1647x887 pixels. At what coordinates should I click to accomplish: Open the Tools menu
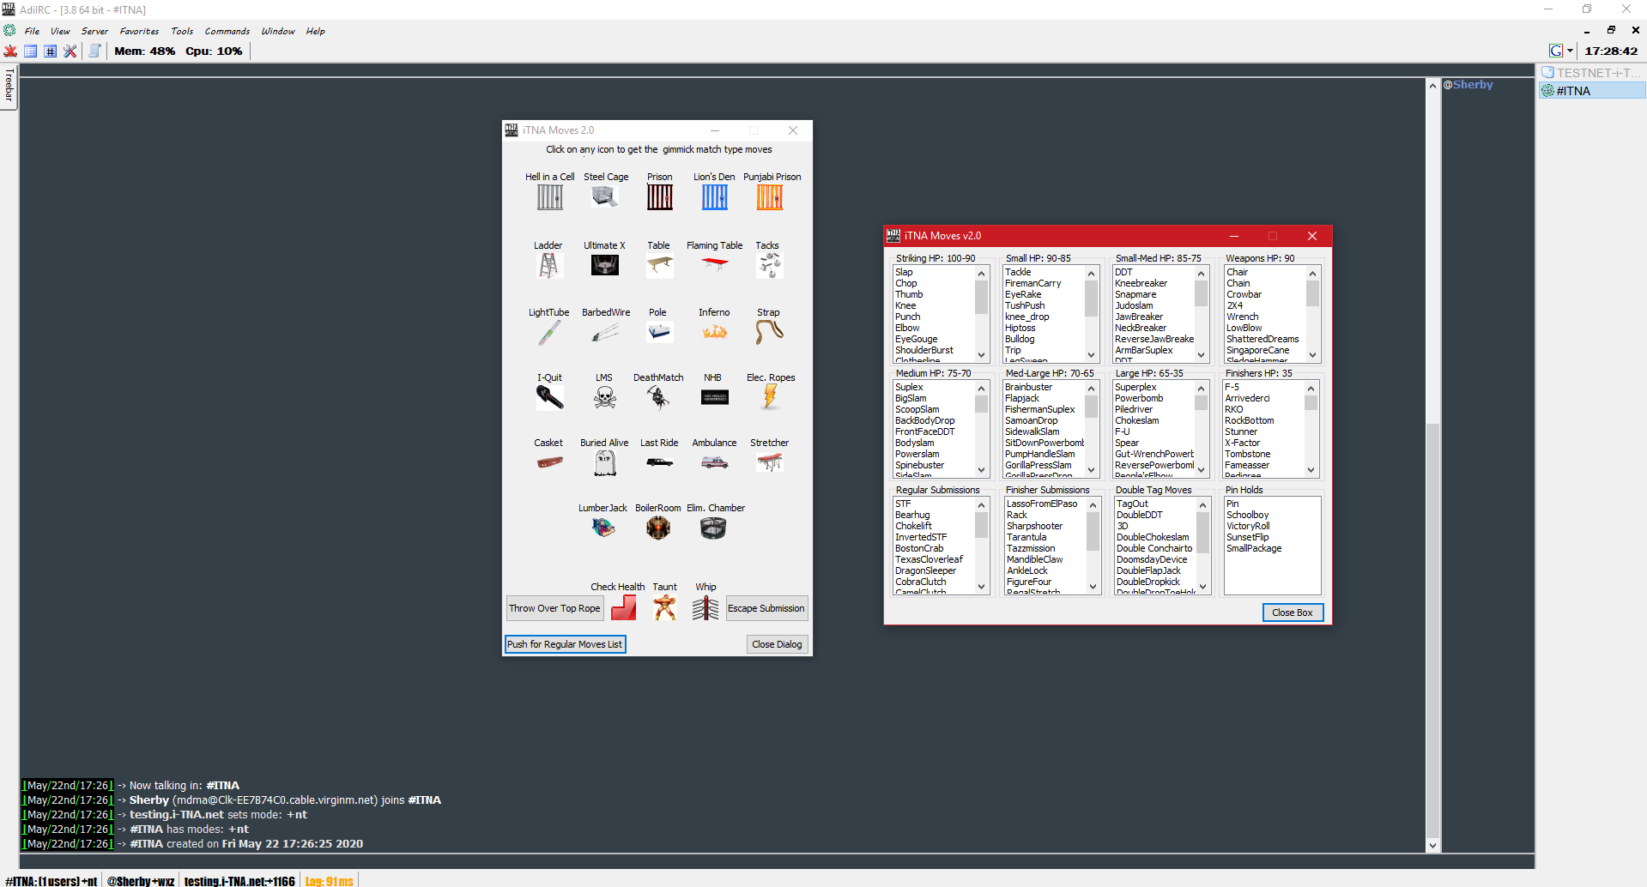pos(182,31)
